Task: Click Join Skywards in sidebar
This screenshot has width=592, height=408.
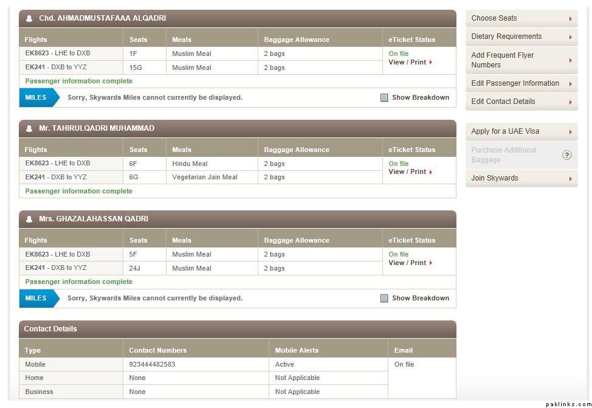Action: click(x=521, y=178)
